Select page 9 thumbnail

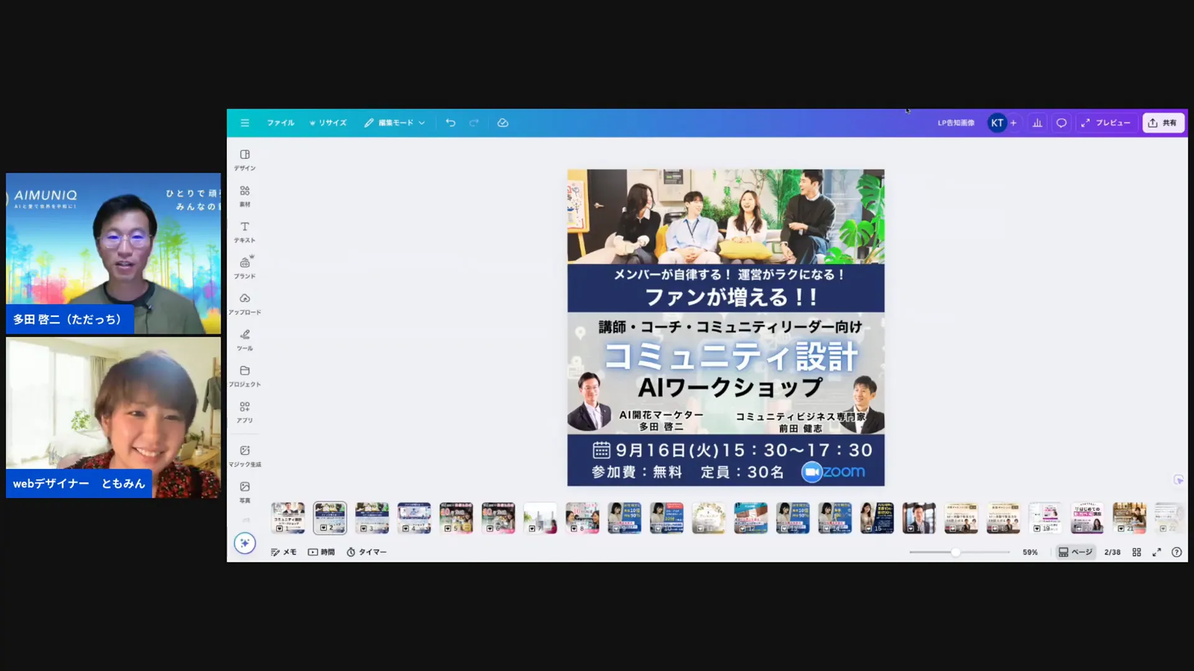coord(624,518)
